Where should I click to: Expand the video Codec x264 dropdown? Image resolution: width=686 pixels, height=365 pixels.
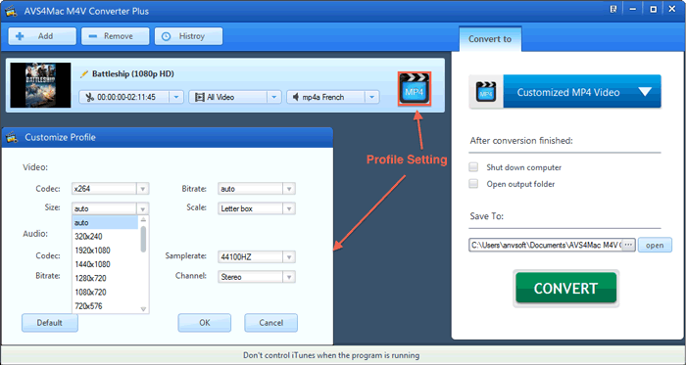point(142,189)
